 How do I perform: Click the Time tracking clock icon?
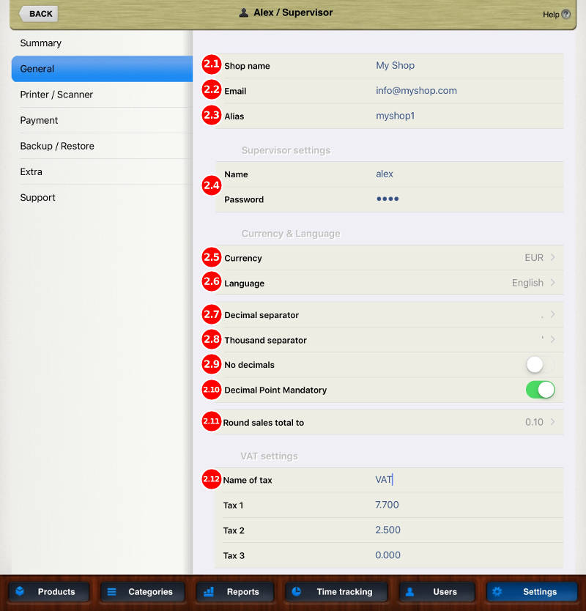click(x=297, y=591)
